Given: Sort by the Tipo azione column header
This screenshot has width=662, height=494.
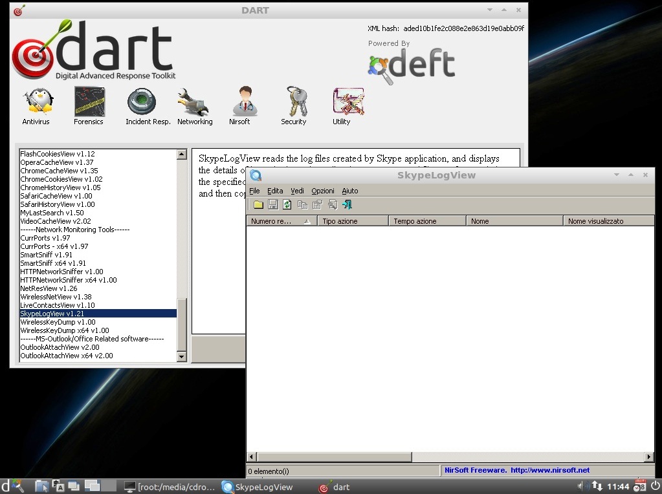Looking at the screenshot, I should (x=353, y=221).
